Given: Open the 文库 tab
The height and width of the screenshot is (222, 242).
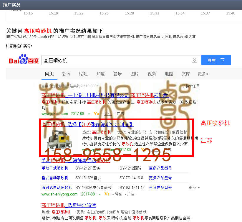Looking at the screenshot, I should click(x=186, y=74).
